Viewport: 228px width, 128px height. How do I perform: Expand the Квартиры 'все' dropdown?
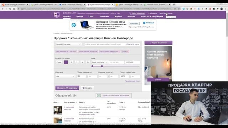[65, 76]
